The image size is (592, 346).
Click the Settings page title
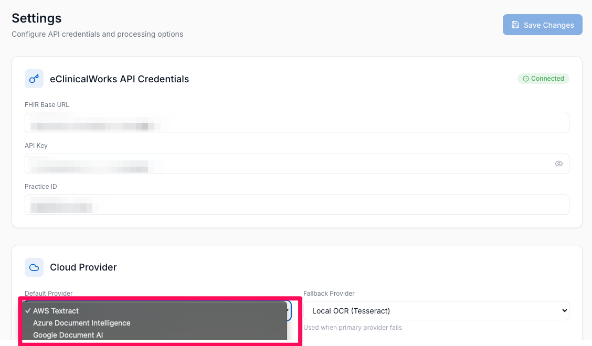pyautogui.click(x=37, y=18)
